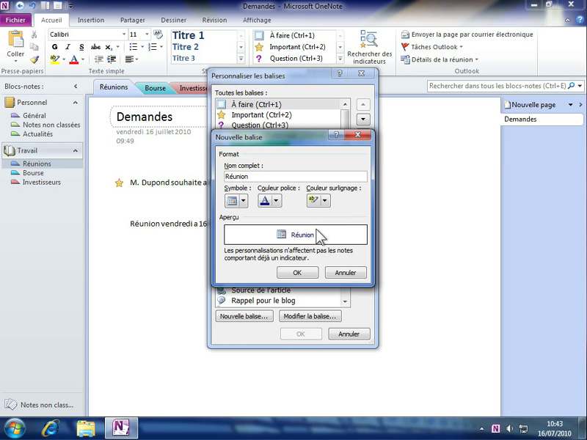Click the Nom complet text field
The height and width of the screenshot is (440, 587).
tap(296, 177)
